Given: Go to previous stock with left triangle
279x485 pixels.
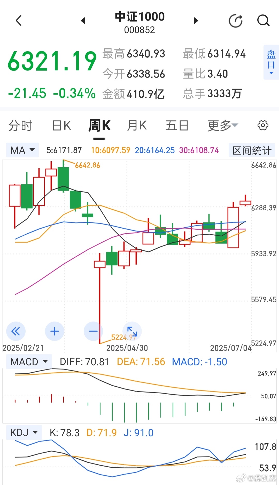Looking at the screenshot, I should [83, 20].
